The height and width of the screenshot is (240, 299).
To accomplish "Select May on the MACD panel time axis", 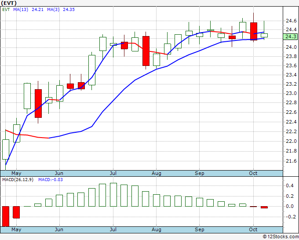I will [16, 229].
